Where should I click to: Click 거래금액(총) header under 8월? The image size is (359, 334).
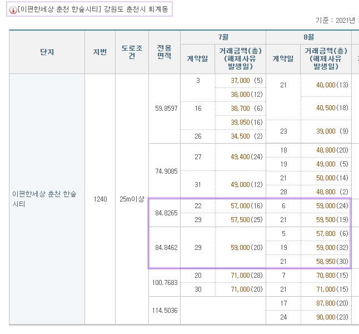click(326, 58)
